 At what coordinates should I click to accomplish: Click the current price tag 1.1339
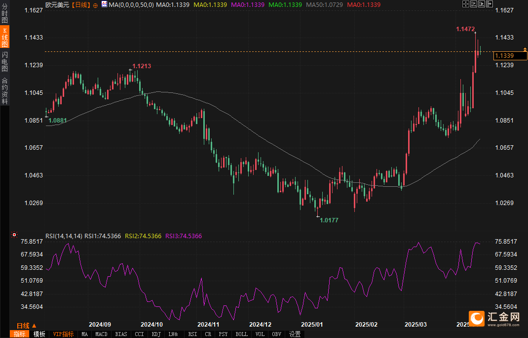510,56
